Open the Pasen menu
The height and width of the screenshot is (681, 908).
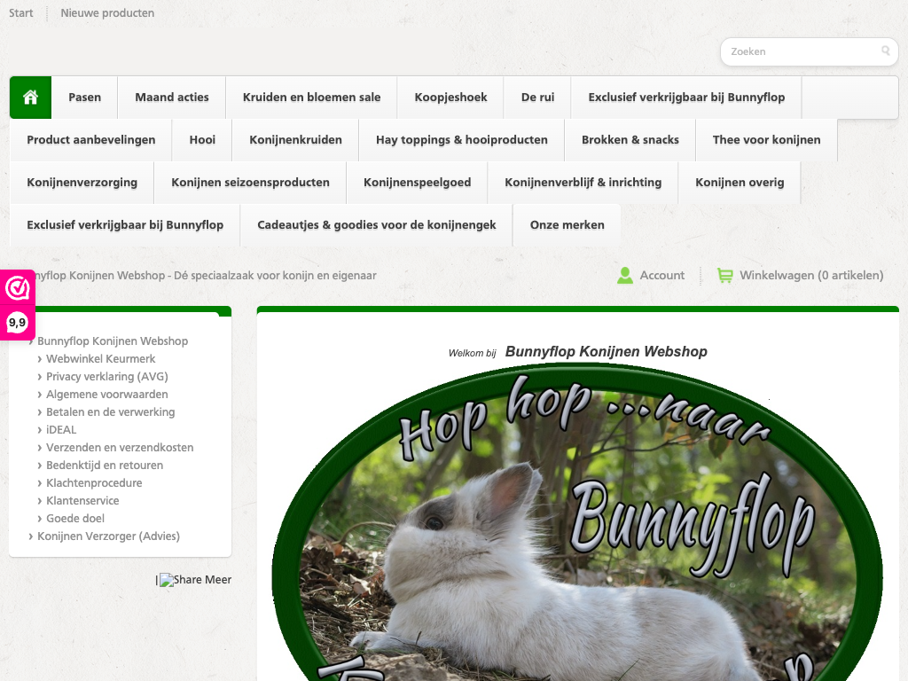[84, 98]
